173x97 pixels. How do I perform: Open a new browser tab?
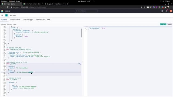coord(67,4)
